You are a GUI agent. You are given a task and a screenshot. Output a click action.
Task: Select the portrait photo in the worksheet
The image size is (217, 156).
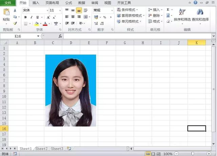[x=71, y=90]
